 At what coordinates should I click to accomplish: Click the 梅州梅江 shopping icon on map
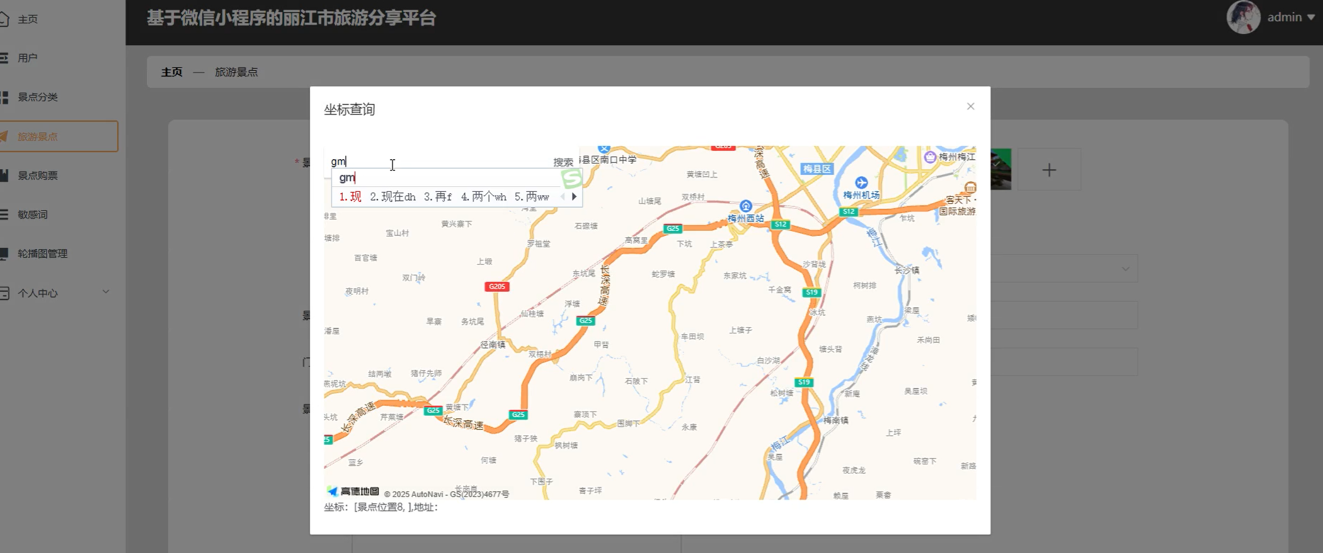[x=930, y=157]
